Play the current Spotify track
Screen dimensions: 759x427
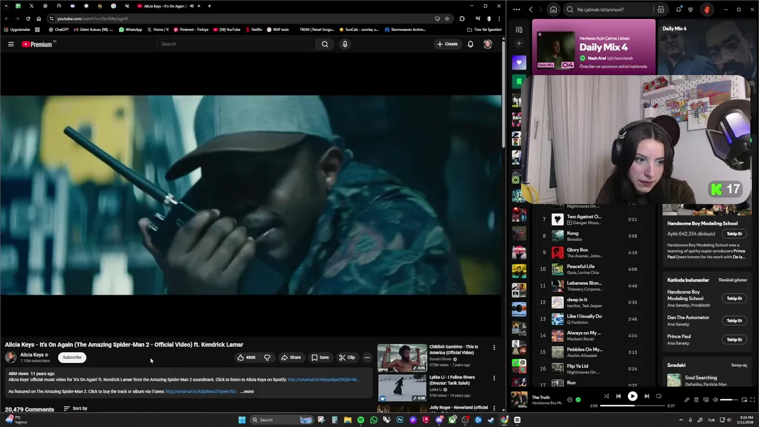coord(632,396)
